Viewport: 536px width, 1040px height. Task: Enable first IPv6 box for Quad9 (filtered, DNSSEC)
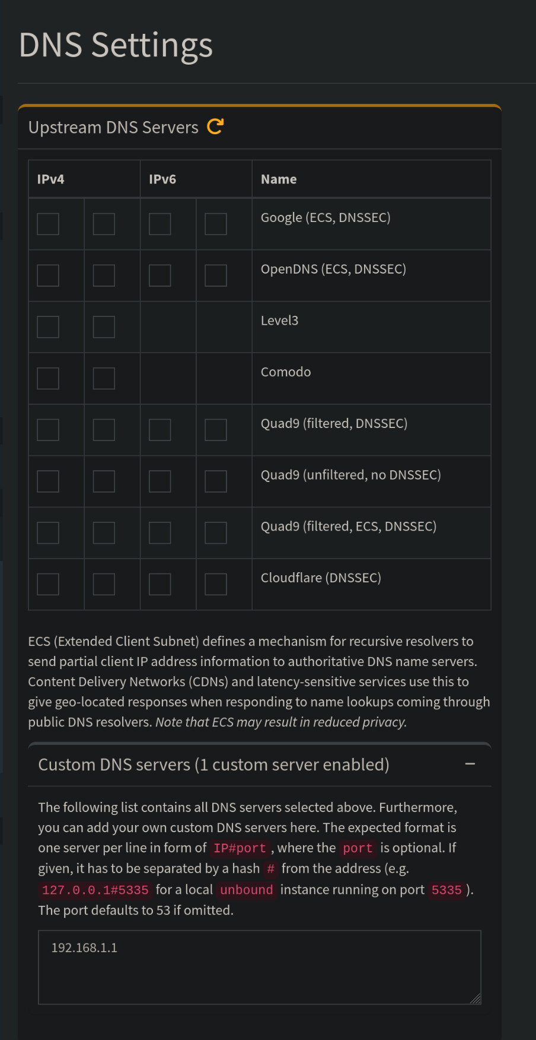[160, 430]
